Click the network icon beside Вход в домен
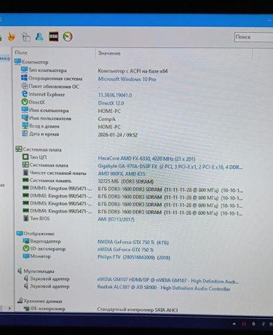 click(25, 126)
